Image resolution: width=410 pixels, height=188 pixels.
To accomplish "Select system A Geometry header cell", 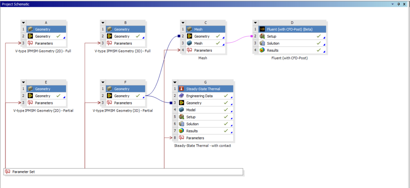I will click(x=46, y=29).
